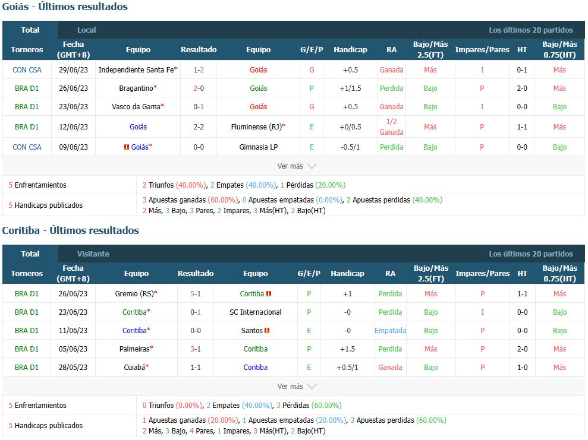Click BRA D1 tournament on 28/05/23 row
The height and width of the screenshot is (440, 588).
click(27, 368)
